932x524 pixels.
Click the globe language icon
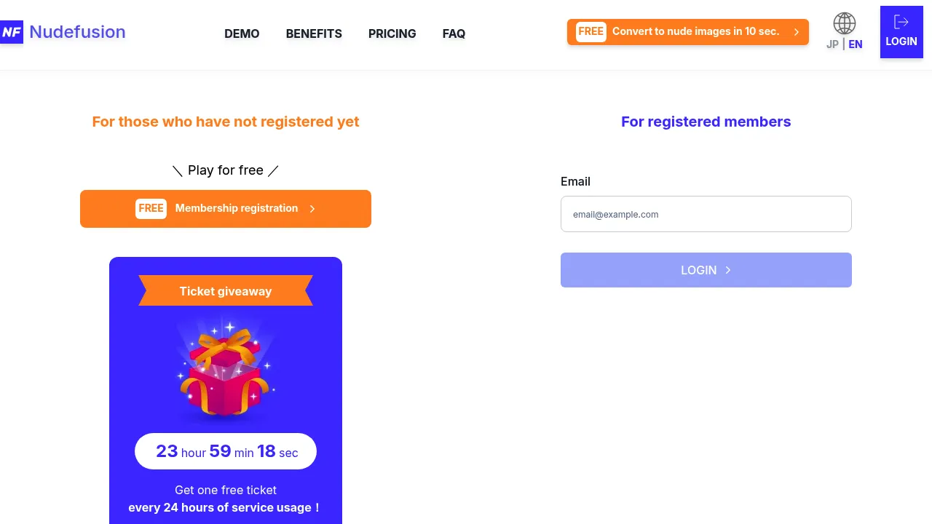click(x=845, y=23)
